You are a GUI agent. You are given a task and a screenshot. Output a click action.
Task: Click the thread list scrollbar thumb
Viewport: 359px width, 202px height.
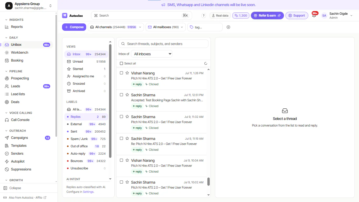pyautogui.click(x=209, y=181)
